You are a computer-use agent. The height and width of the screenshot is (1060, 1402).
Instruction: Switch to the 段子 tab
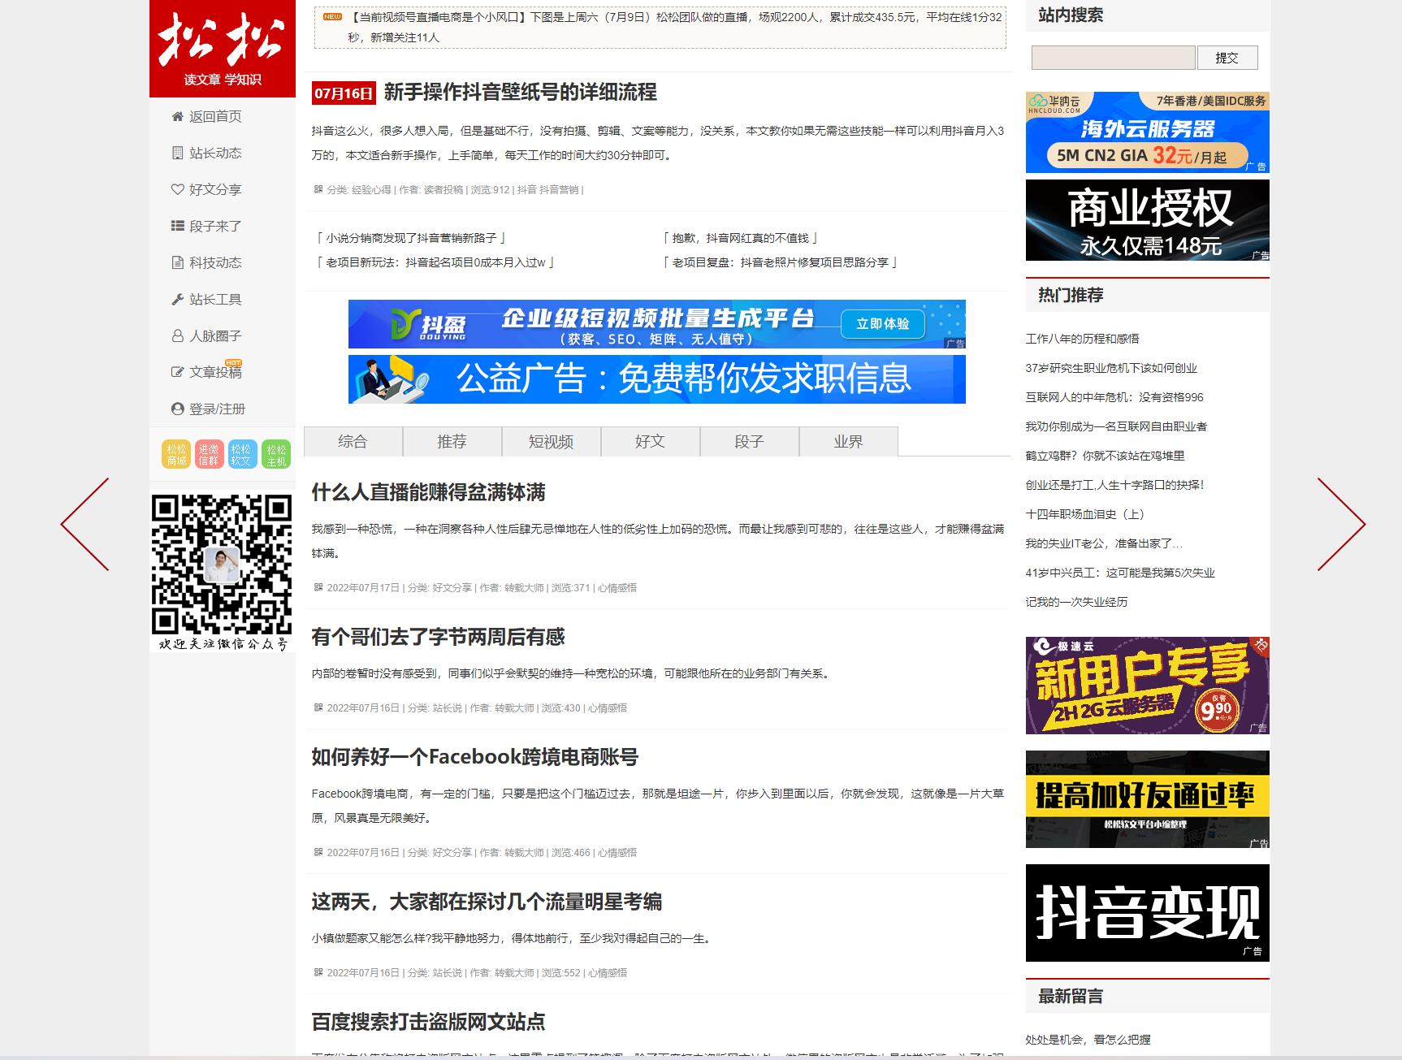749,441
